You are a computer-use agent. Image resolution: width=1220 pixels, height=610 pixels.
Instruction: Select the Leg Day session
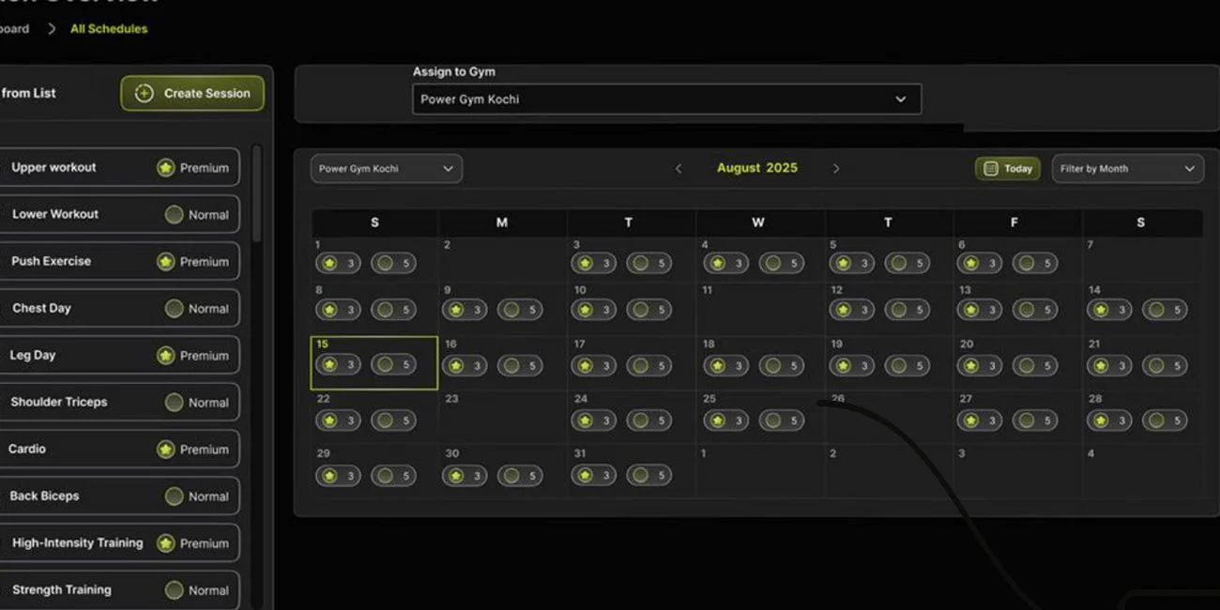(x=118, y=355)
